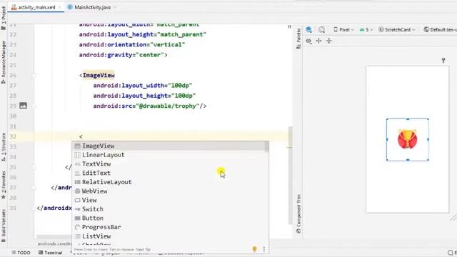Select the design surface layers icon

click(x=309, y=29)
